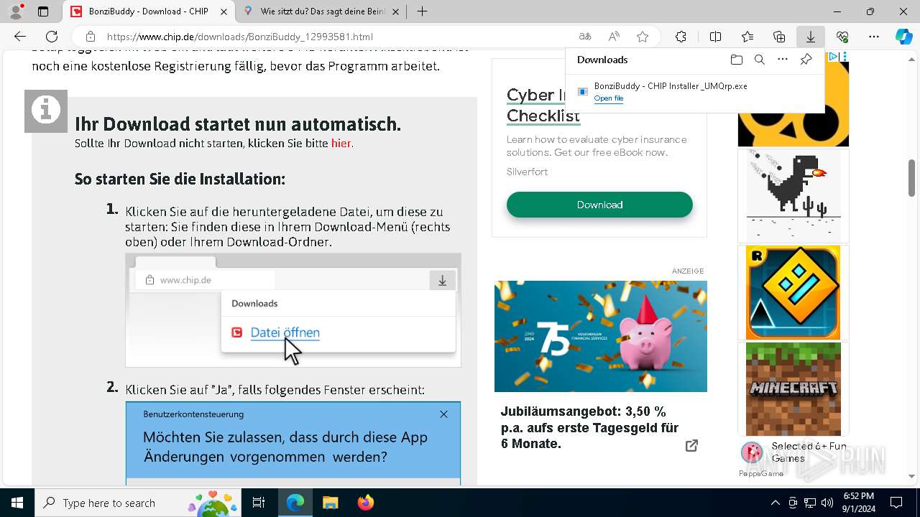The height and width of the screenshot is (517, 920).
Task: Switch to 'Wie sitzt du?' tab
Action: (322, 11)
